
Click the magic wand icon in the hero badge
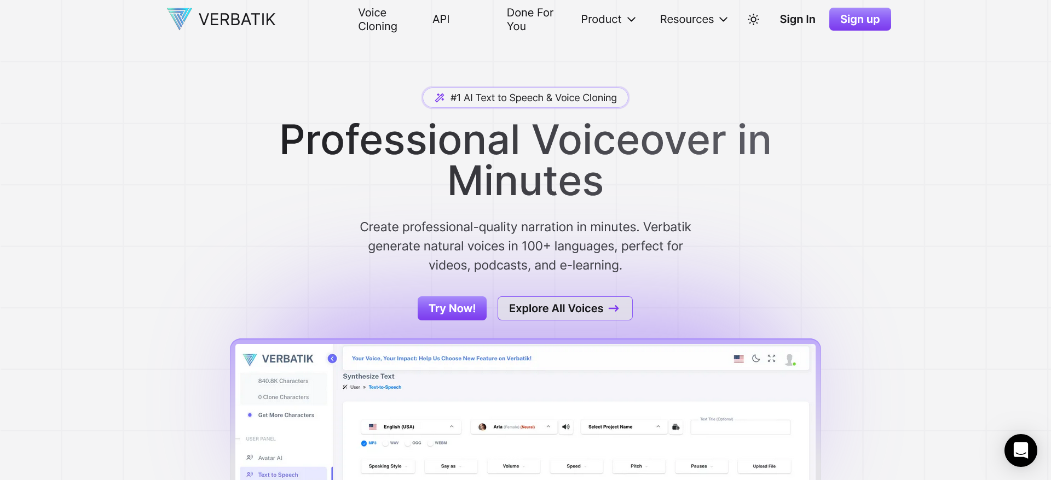[x=440, y=98]
